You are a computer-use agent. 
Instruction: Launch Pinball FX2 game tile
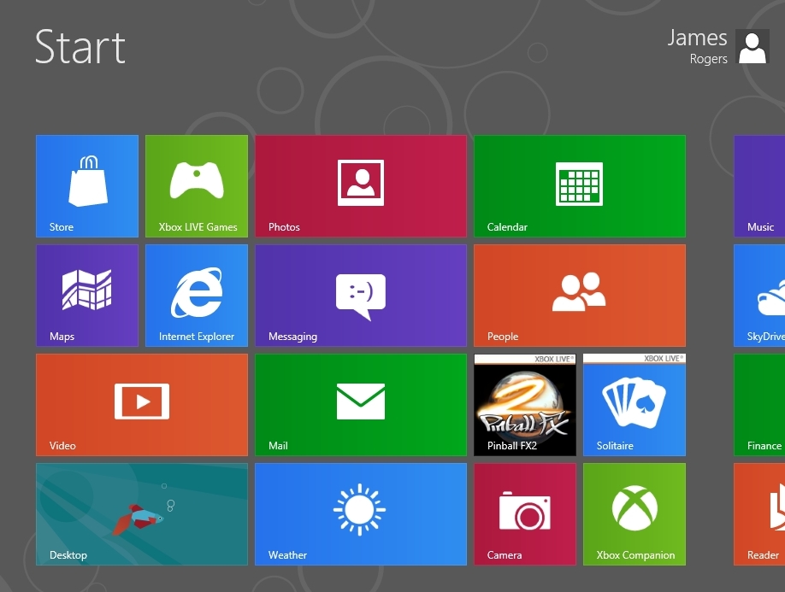coord(525,405)
